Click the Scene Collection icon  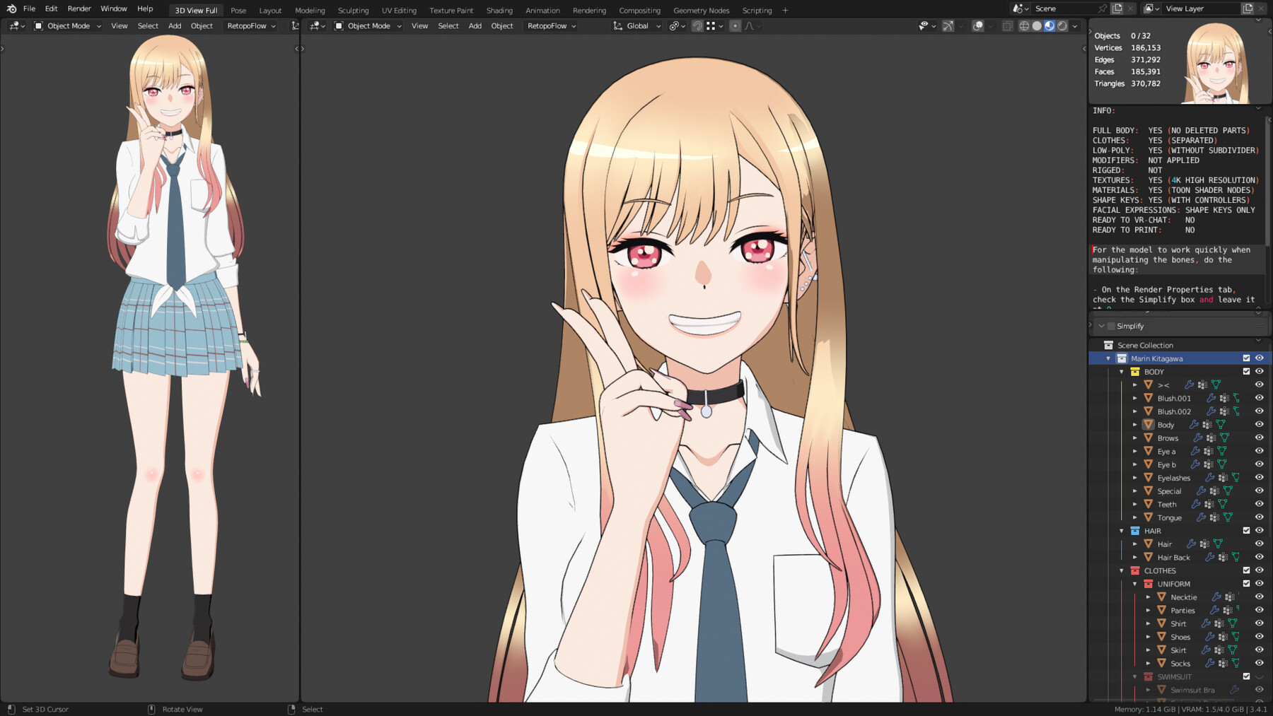coord(1108,345)
